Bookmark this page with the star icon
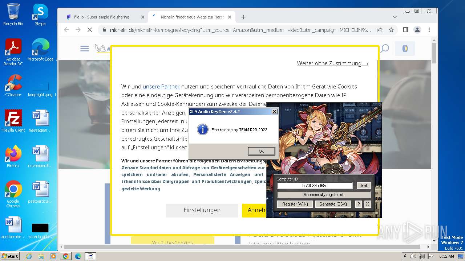Viewport: 465px width, 261px height. click(391, 30)
